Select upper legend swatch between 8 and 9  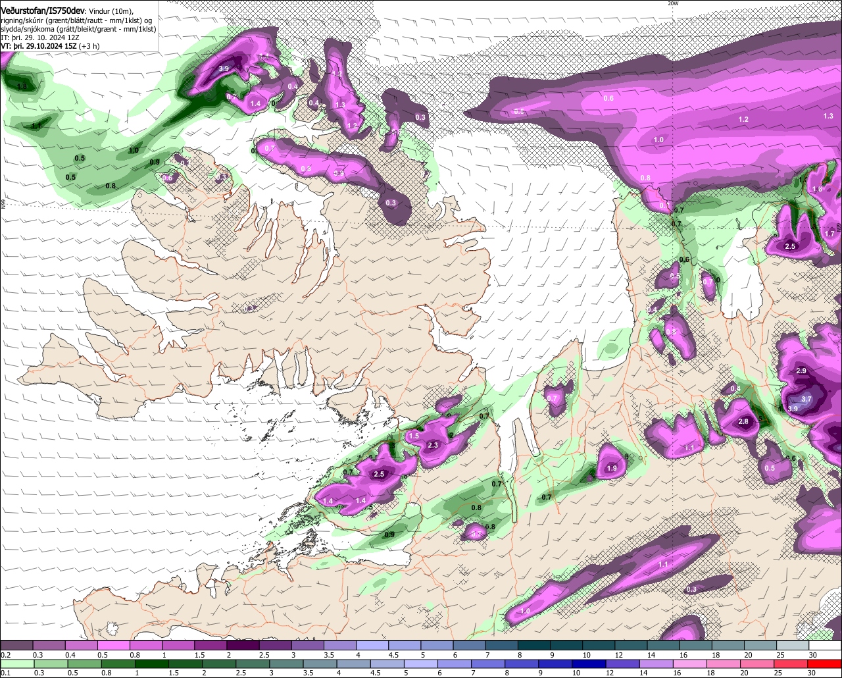click(534, 646)
